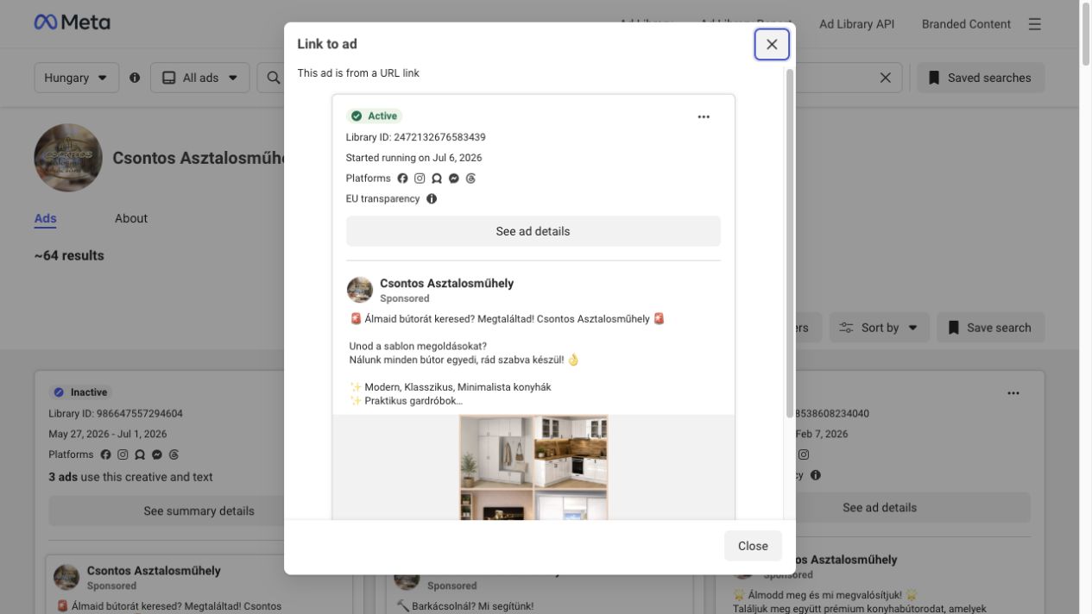Switch to the About tab
Image resolution: width=1092 pixels, height=614 pixels.
pos(131,218)
